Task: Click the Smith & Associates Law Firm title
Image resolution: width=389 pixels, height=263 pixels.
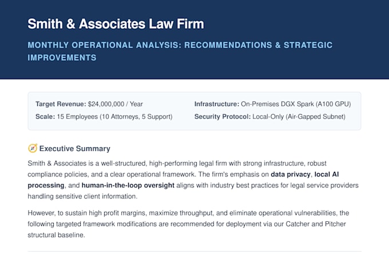Action: (116, 24)
